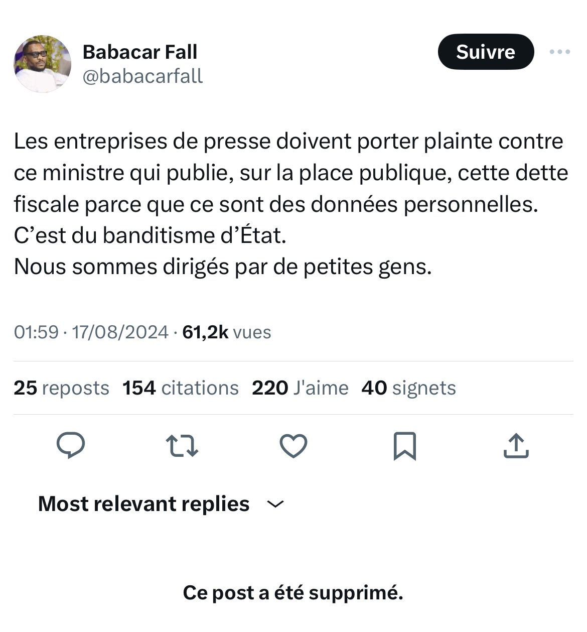Tap the repost arrows icon
Viewport: 587px width, 632px height.
point(182,446)
